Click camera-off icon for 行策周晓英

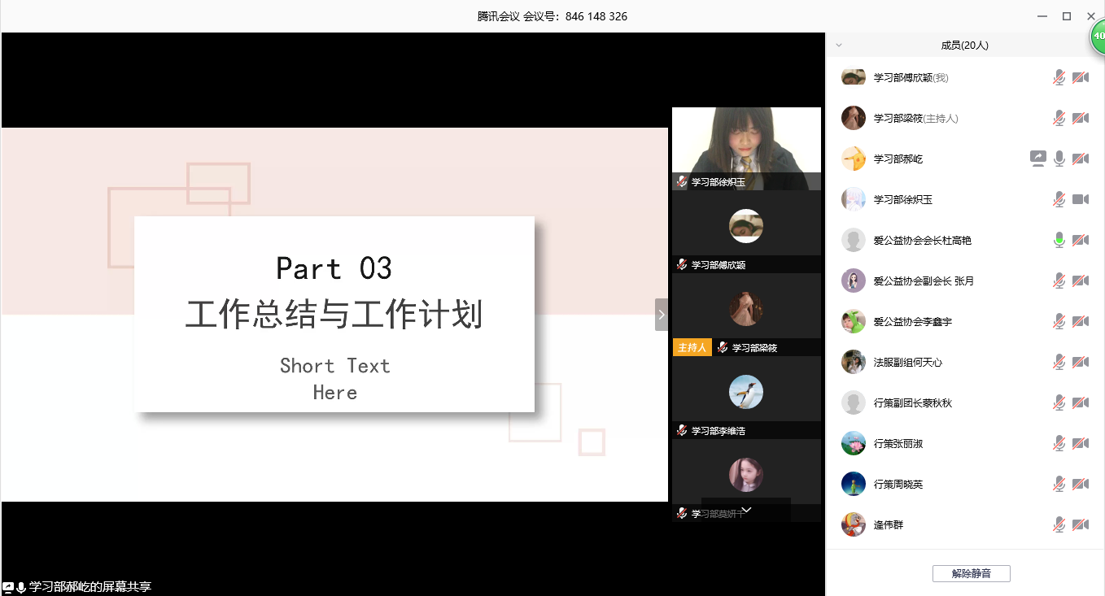click(x=1080, y=484)
